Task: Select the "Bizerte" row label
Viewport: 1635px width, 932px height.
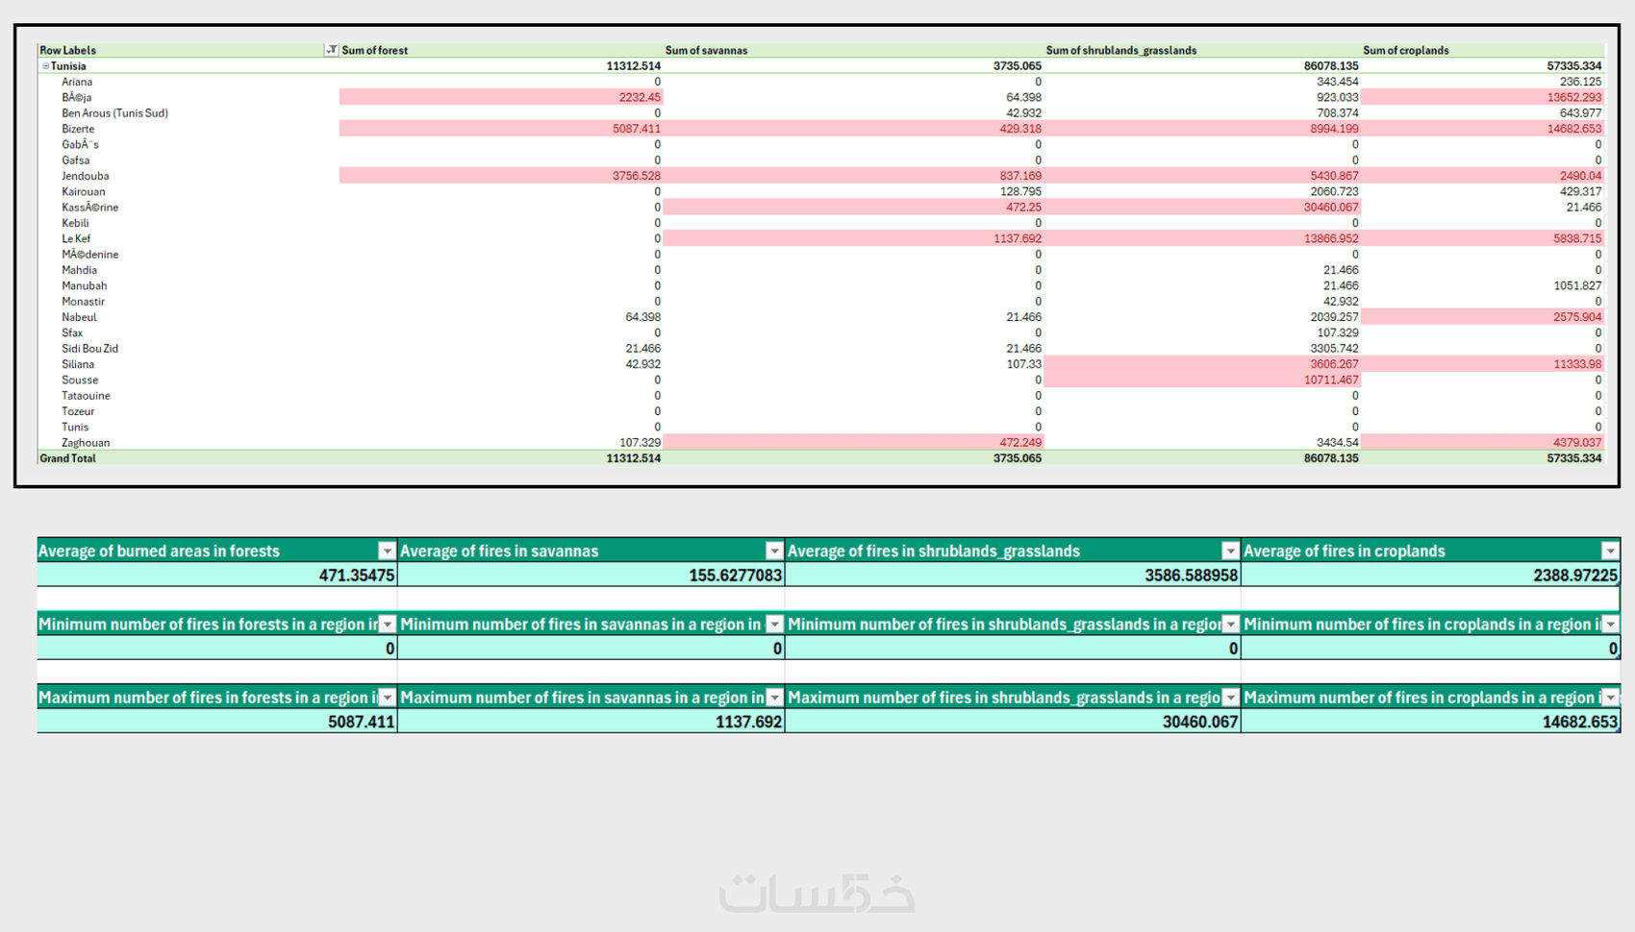Action: (x=78, y=129)
